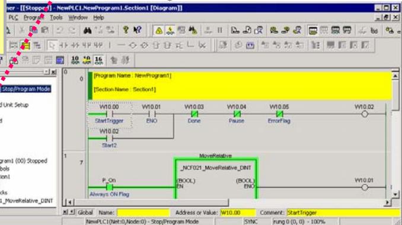Select W10.02 output coil on rung 0
Viewport: 402px width, 225px height.
[x=365, y=114]
